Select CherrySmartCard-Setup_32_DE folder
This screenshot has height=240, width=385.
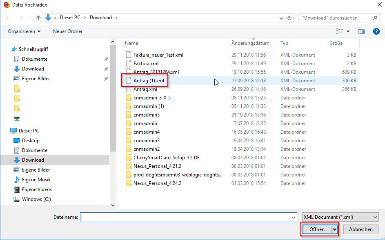167,158
